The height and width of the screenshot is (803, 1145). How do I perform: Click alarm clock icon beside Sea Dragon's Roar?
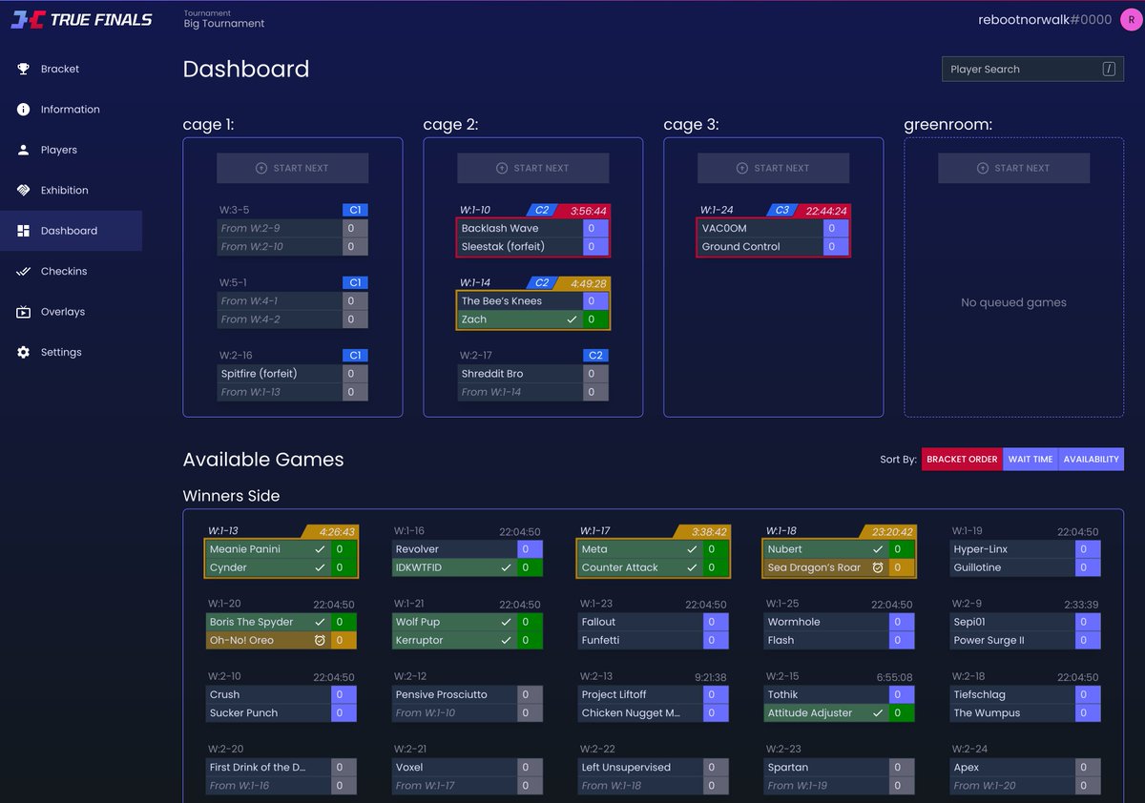click(x=878, y=567)
